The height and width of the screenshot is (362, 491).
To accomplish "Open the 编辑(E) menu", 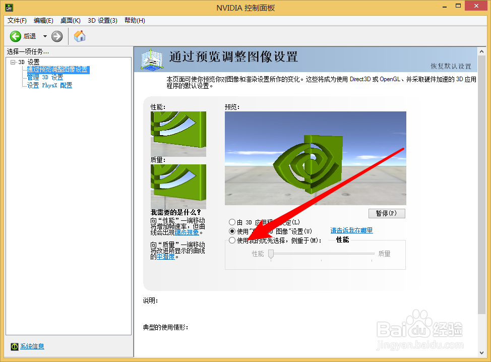I will pyautogui.click(x=43, y=20).
